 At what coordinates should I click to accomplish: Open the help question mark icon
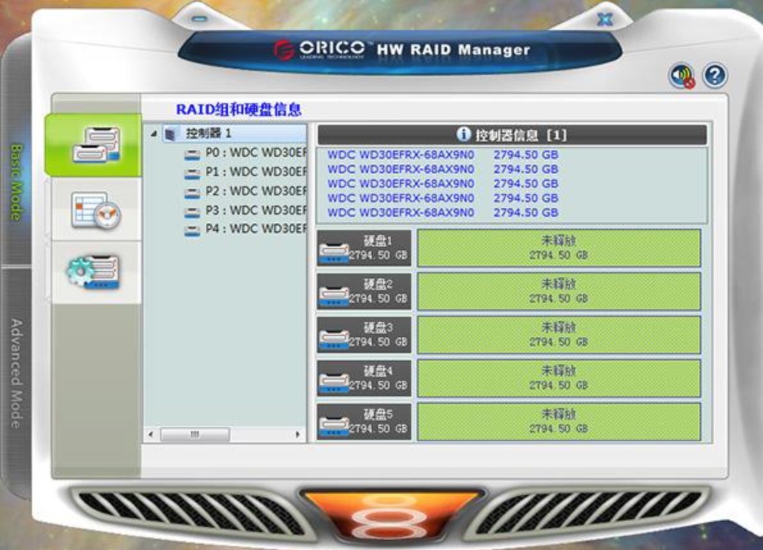point(714,76)
